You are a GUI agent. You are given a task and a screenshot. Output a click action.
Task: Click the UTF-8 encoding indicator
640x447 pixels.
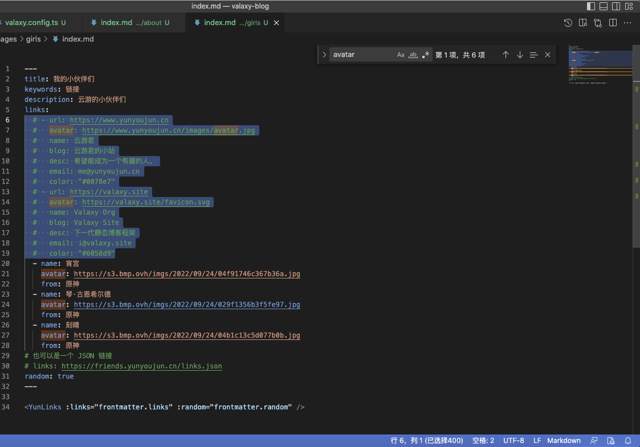[513, 440]
